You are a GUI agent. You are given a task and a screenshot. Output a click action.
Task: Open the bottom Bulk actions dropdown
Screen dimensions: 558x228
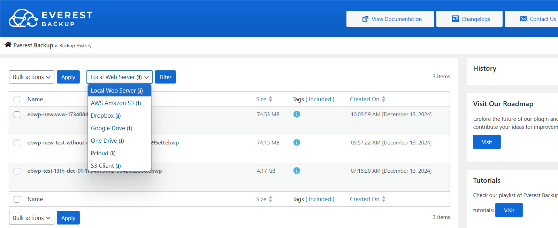pyautogui.click(x=32, y=218)
